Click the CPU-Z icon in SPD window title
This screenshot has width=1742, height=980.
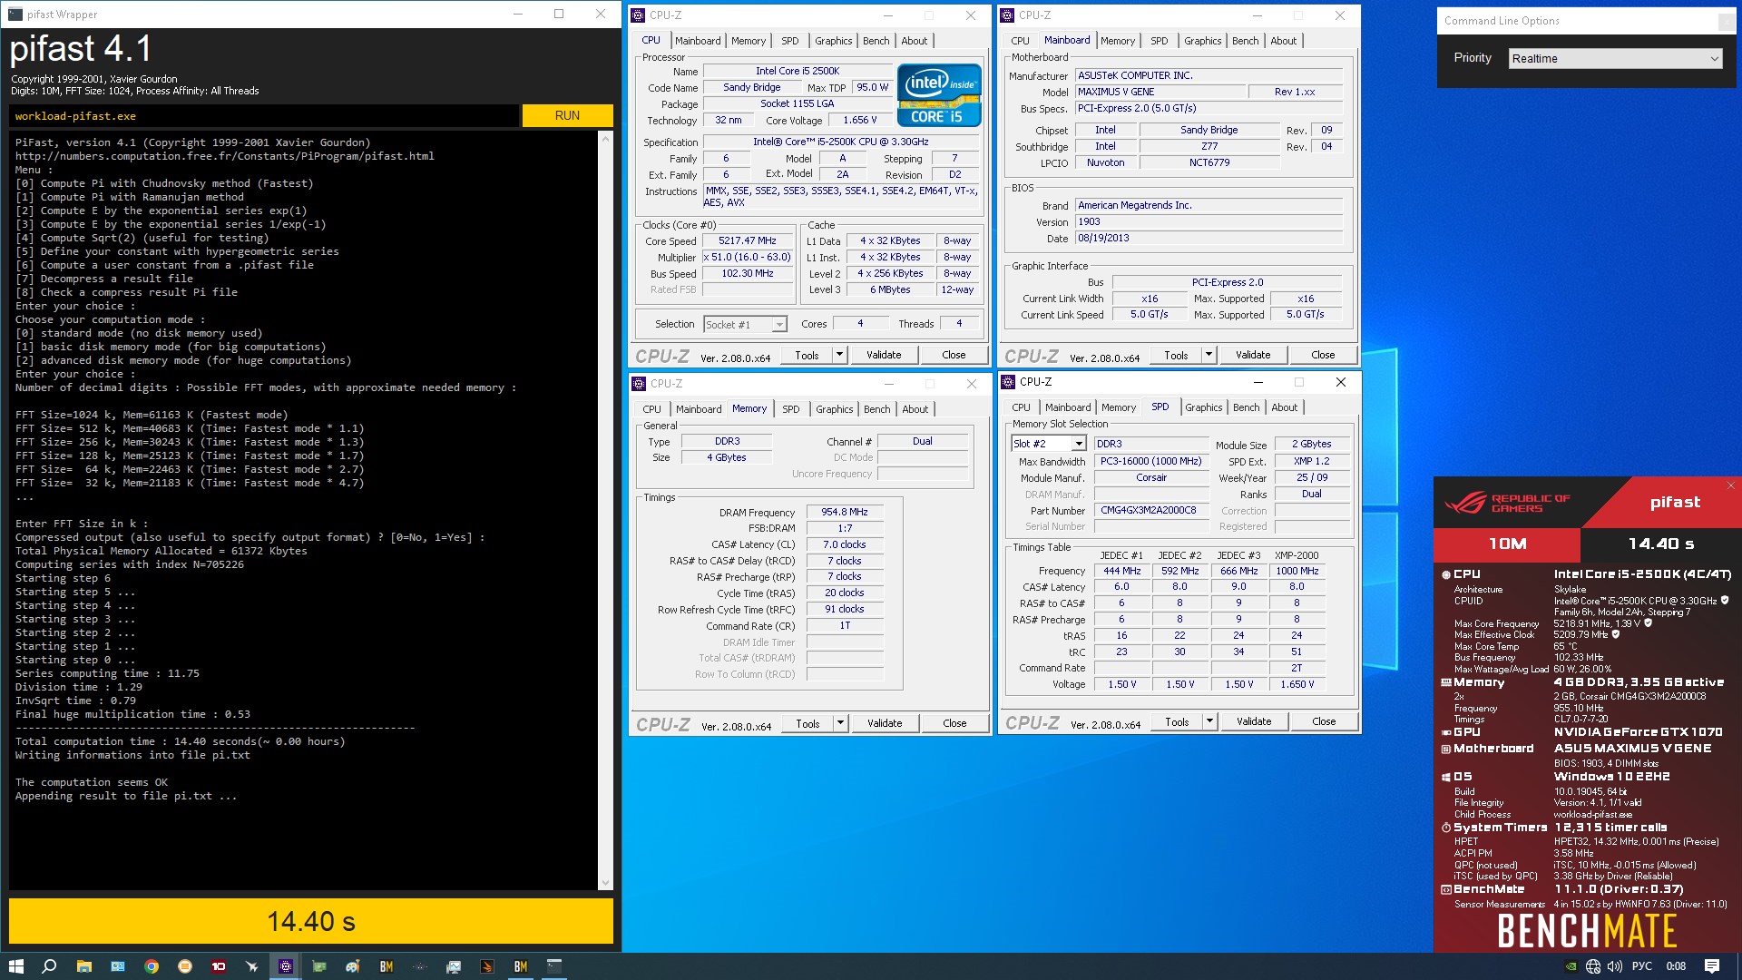pyautogui.click(x=1007, y=382)
